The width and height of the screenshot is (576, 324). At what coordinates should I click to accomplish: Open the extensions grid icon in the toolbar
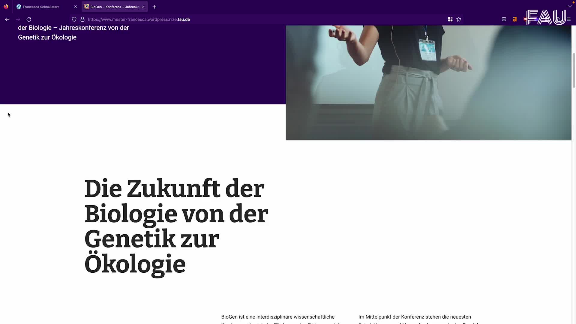pos(450,19)
